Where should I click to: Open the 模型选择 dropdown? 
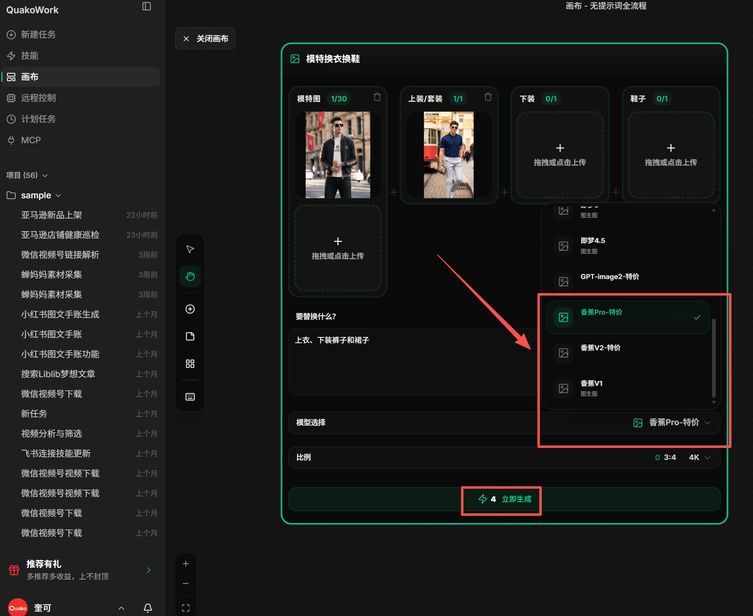pos(504,423)
